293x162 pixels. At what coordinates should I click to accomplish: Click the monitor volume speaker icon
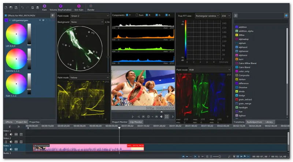(161, 117)
